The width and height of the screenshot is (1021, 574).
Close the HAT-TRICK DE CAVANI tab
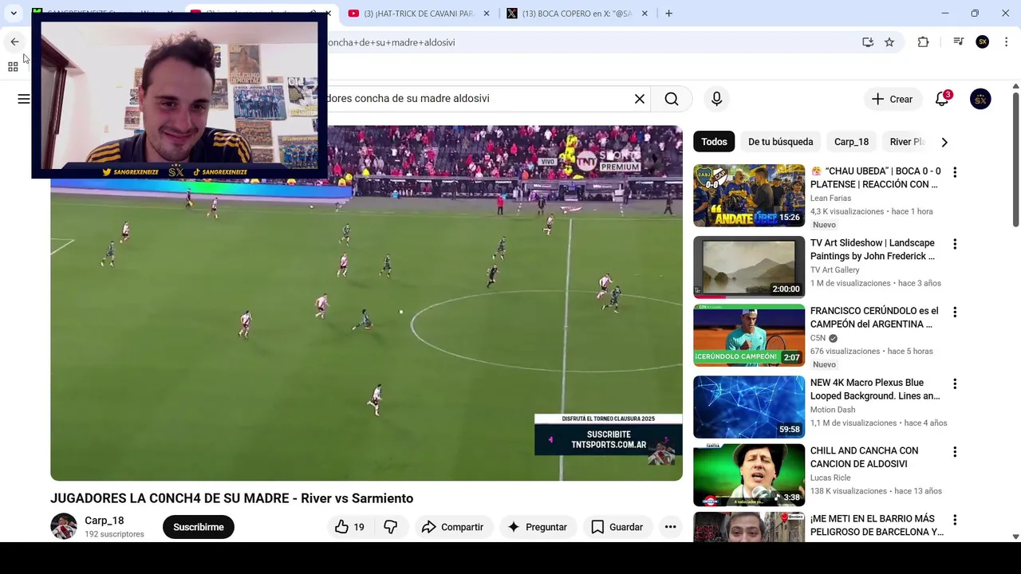(487, 14)
